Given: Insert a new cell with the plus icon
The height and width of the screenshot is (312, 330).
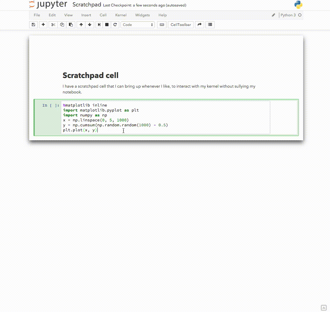Looking at the screenshot, I should click(x=43, y=25).
